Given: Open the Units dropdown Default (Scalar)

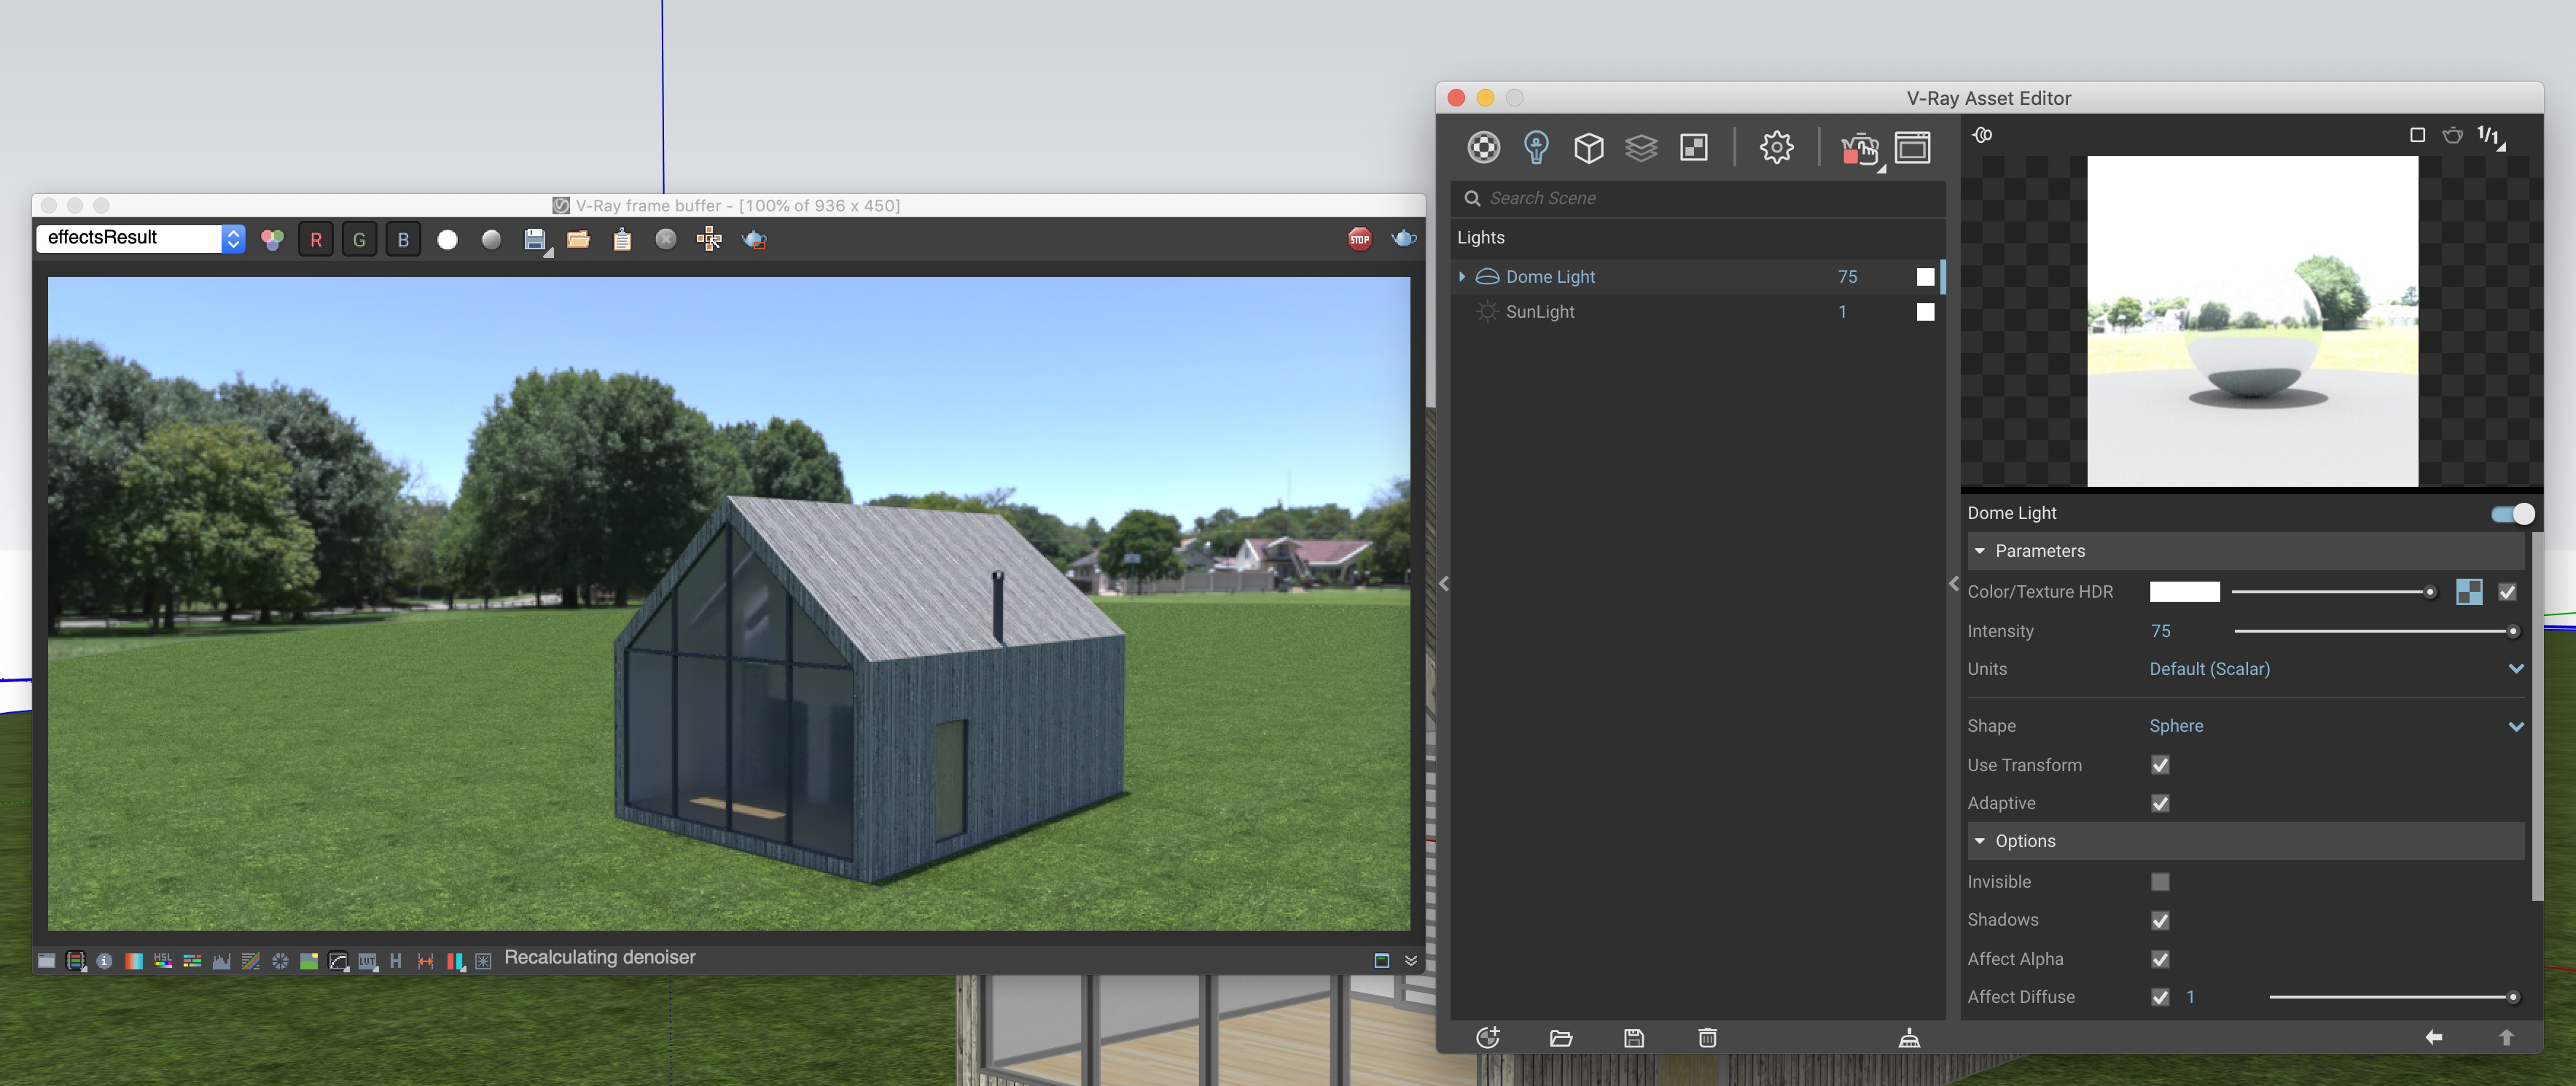Looking at the screenshot, I should [2336, 669].
